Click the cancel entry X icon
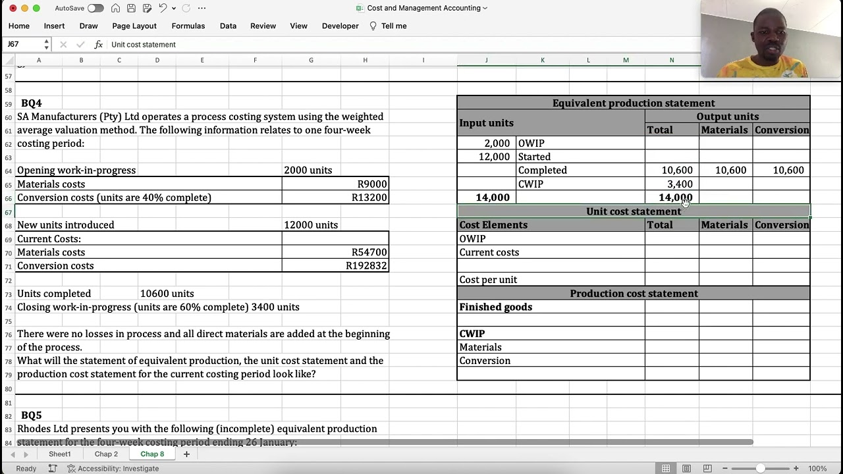 coord(63,44)
